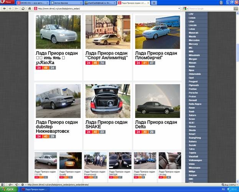This screenshot has height=192, width=239.
Task: Open the small '1.6 16v' car thumbnail
Action: 46,161
